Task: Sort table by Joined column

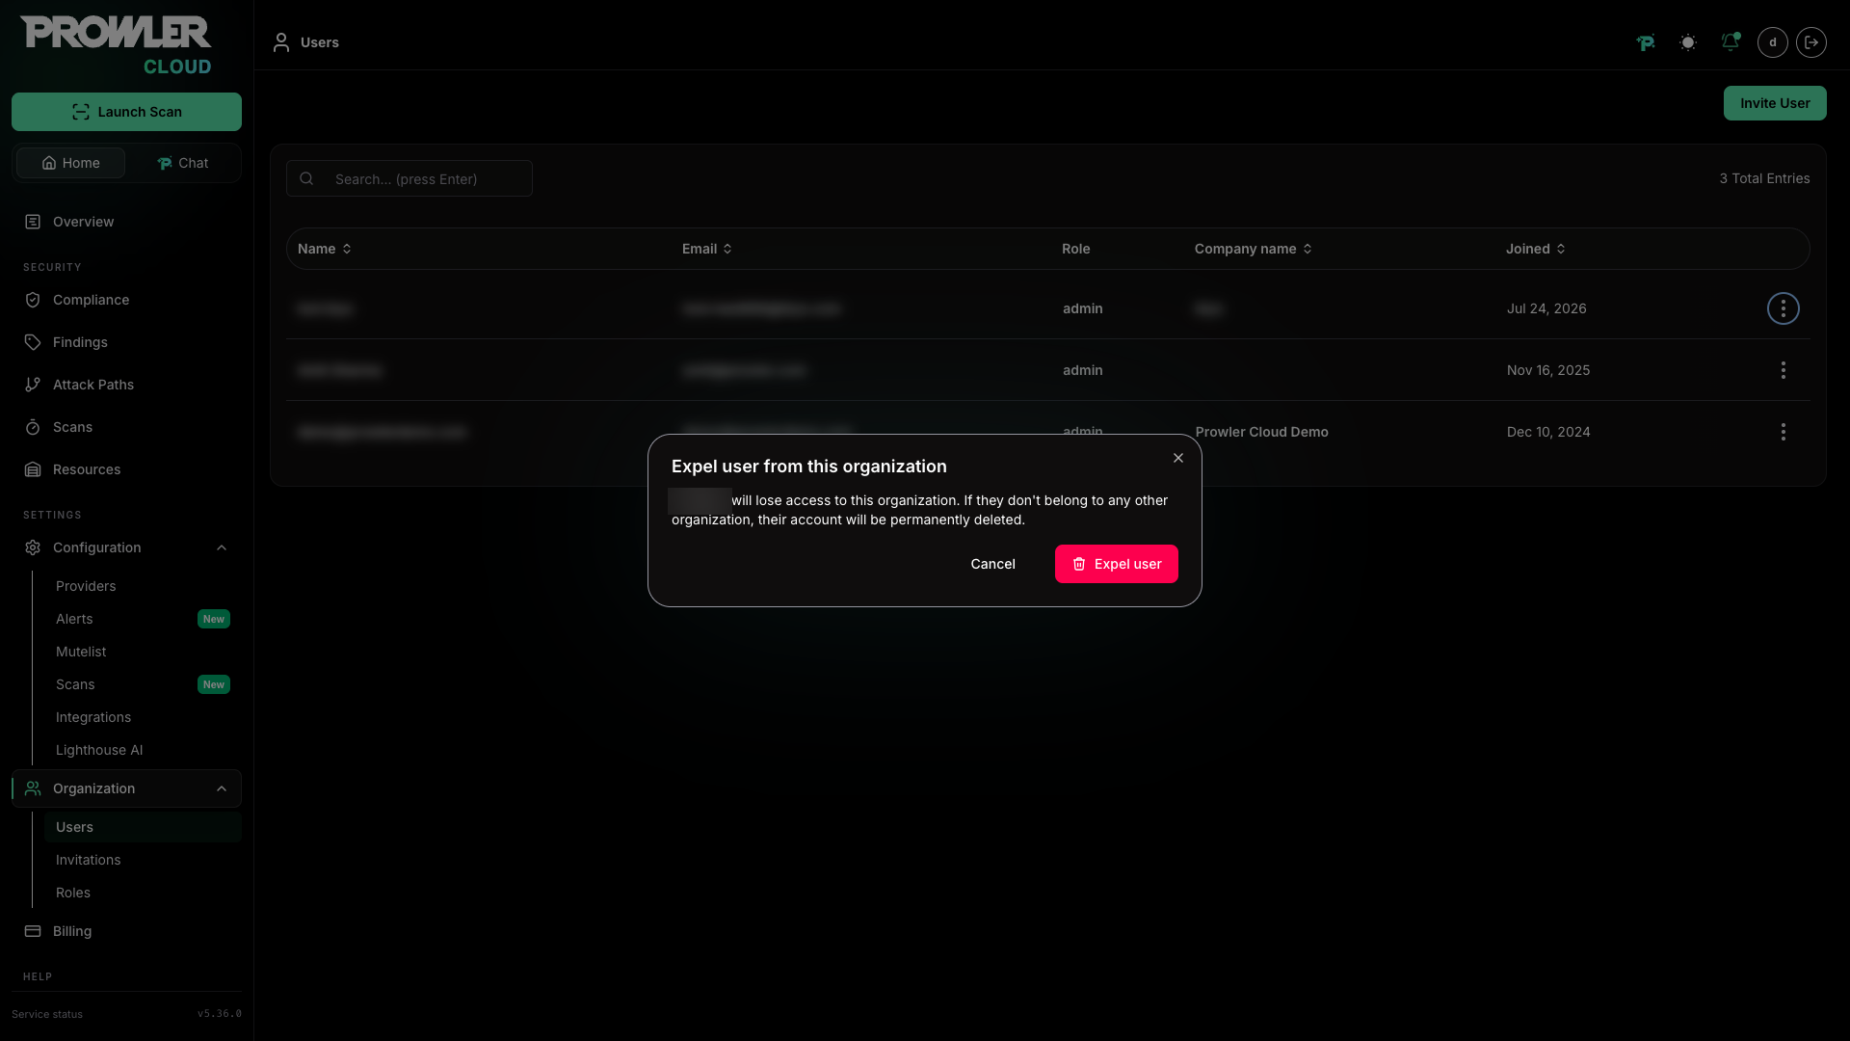Action: pos(1536,249)
